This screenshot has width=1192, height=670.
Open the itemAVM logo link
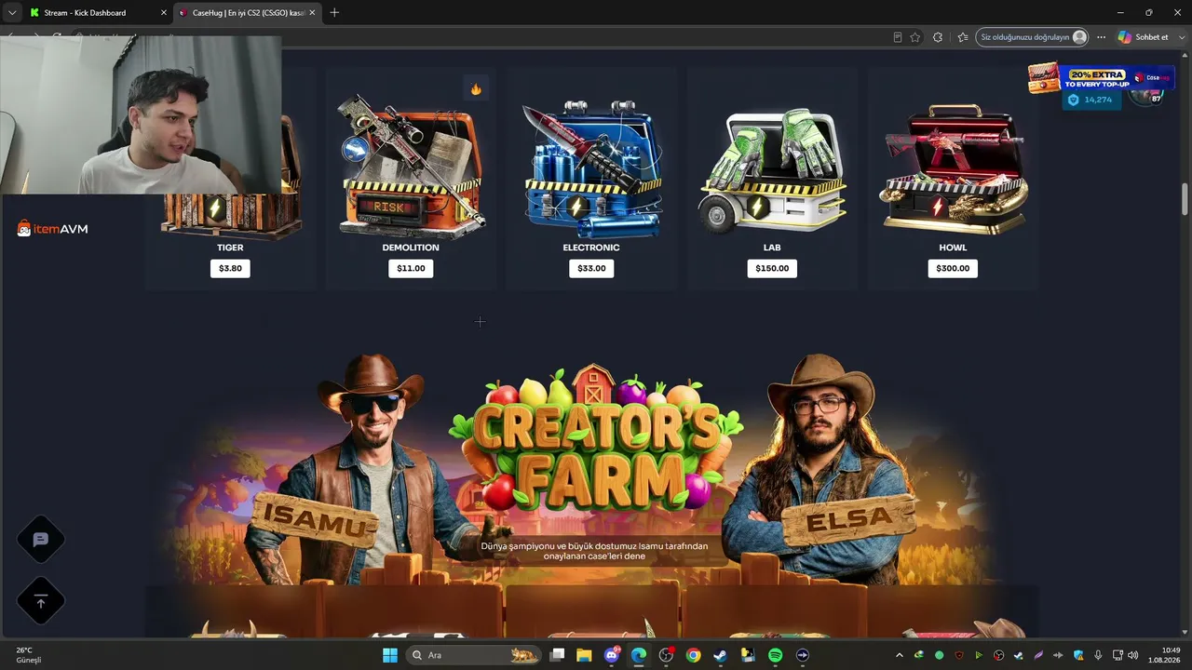click(53, 229)
